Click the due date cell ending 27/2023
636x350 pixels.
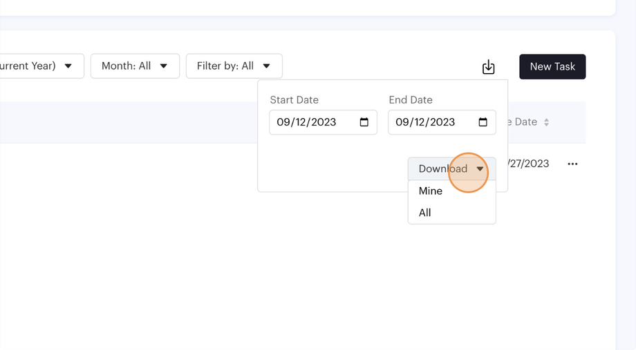coord(528,164)
